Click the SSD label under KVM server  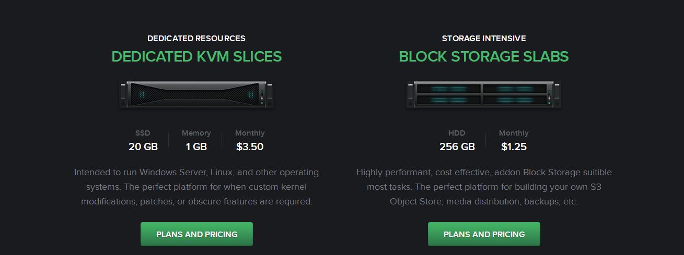pyautogui.click(x=143, y=133)
